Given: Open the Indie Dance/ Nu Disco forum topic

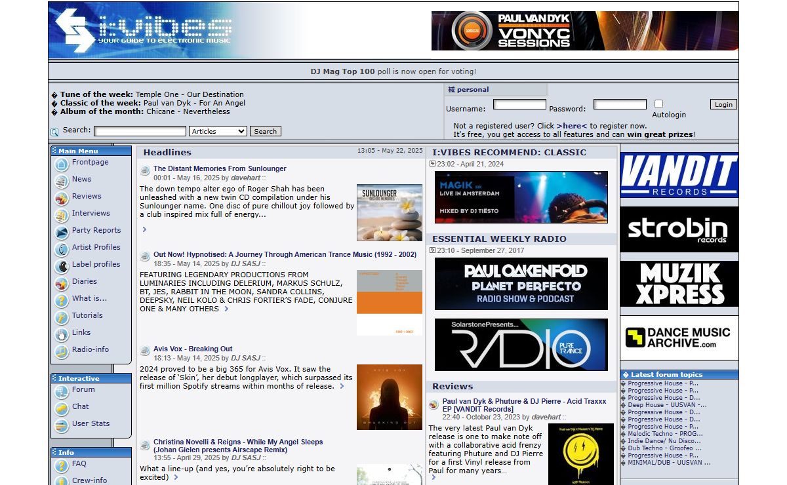Looking at the screenshot, I should coord(664,441).
